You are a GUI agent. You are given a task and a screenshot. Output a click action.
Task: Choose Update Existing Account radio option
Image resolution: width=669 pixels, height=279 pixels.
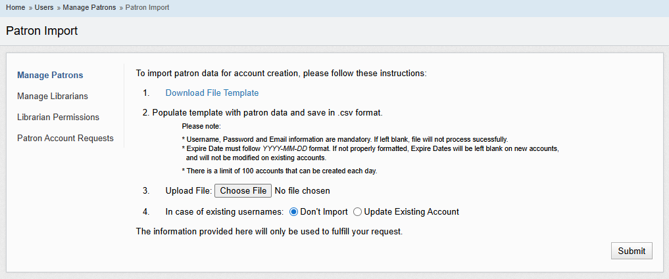pos(358,211)
